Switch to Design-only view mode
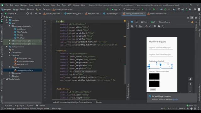This screenshot has height=113, width=201. point(196,18)
